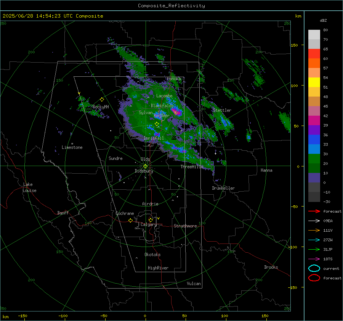Click the yellow diamond marker below RedDeer
The width and height of the screenshot is (343, 321).
157,124
